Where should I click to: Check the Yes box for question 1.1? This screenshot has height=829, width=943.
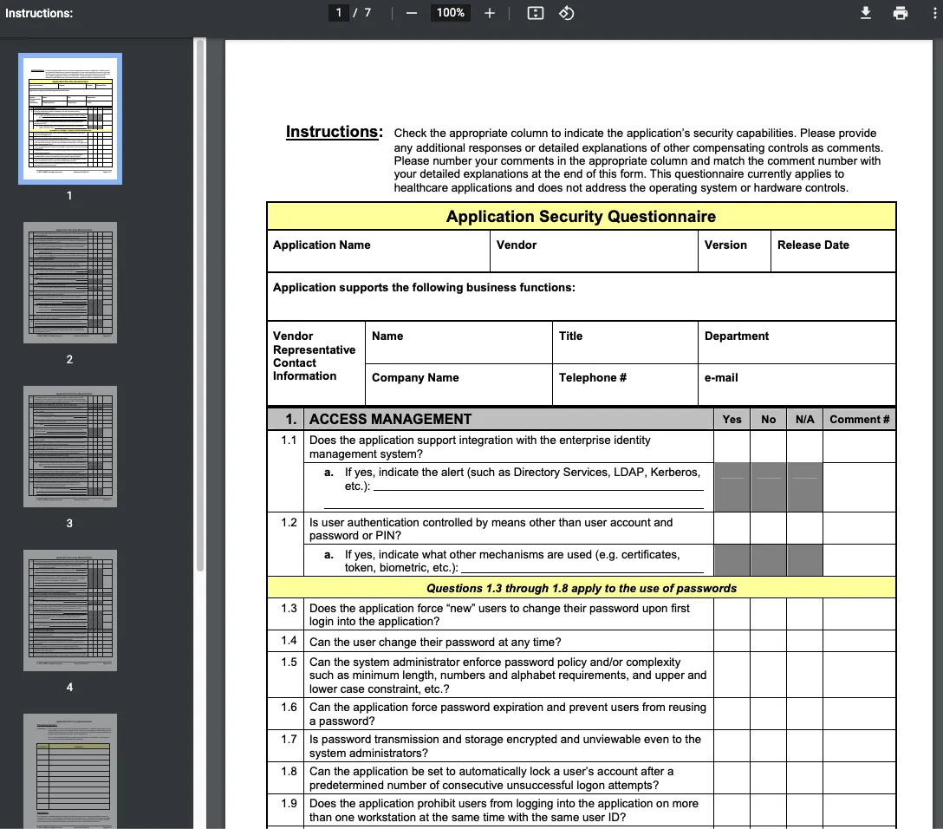click(732, 446)
